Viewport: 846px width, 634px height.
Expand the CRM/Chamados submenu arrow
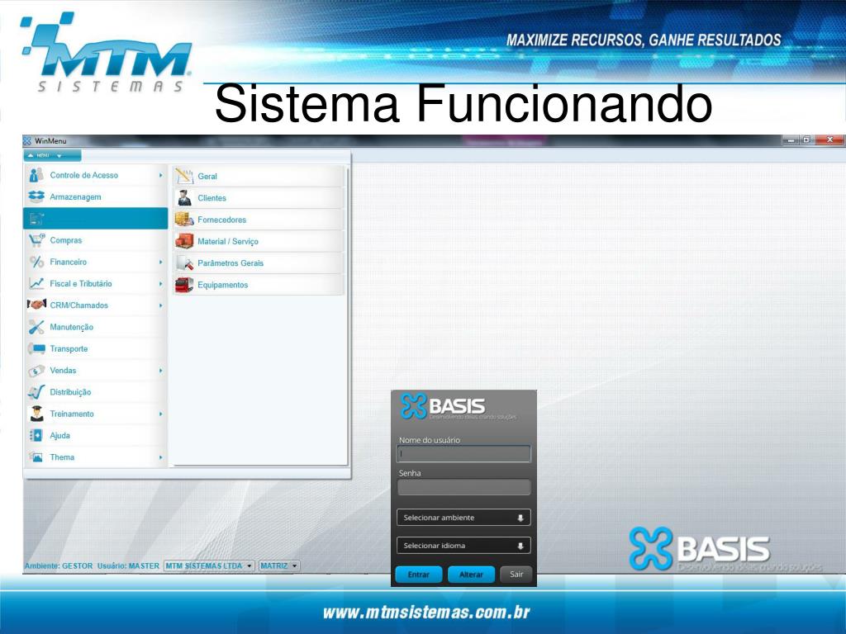pos(161,305)
